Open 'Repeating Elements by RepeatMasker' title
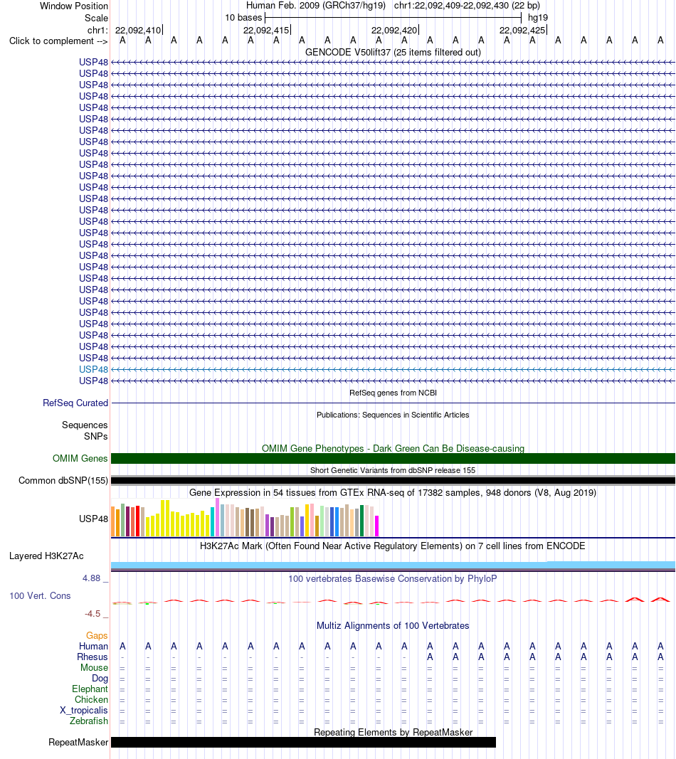The width and height of the screenshot is (676, 759). [x=393, y=733]
